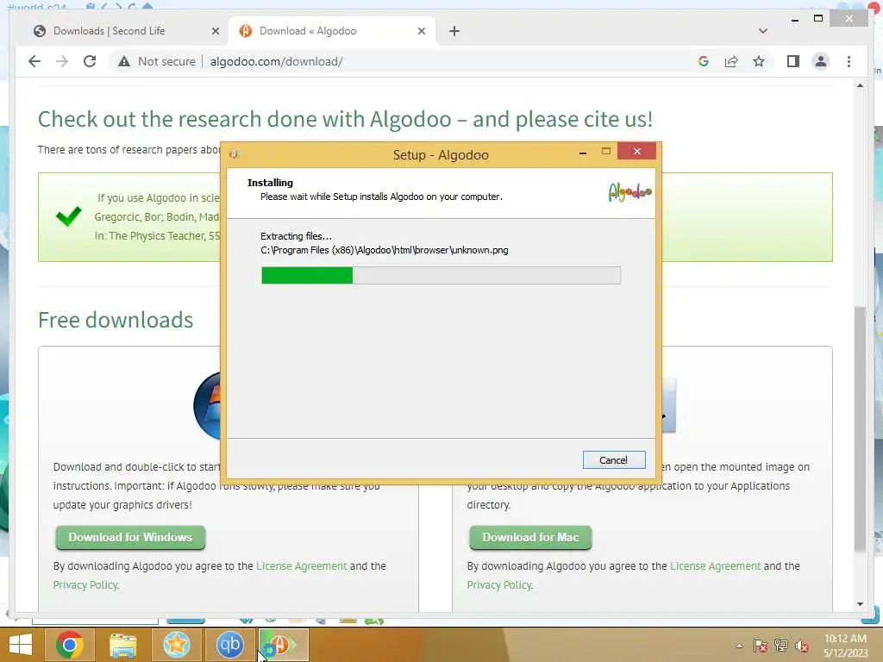
Task: Go back in Chrome
Action: tap(34, 61)
